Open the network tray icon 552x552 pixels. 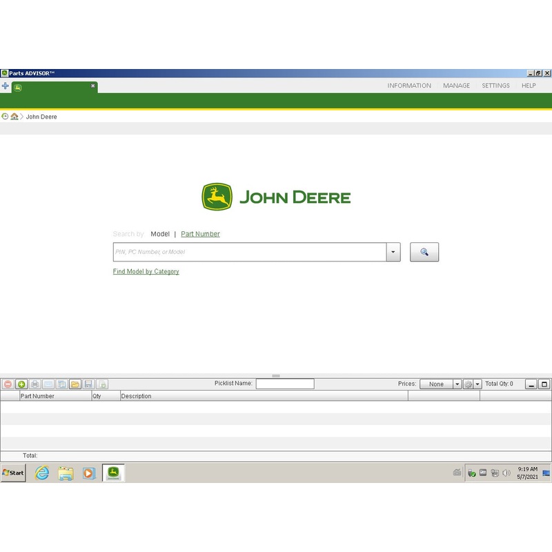click(495, 473)
